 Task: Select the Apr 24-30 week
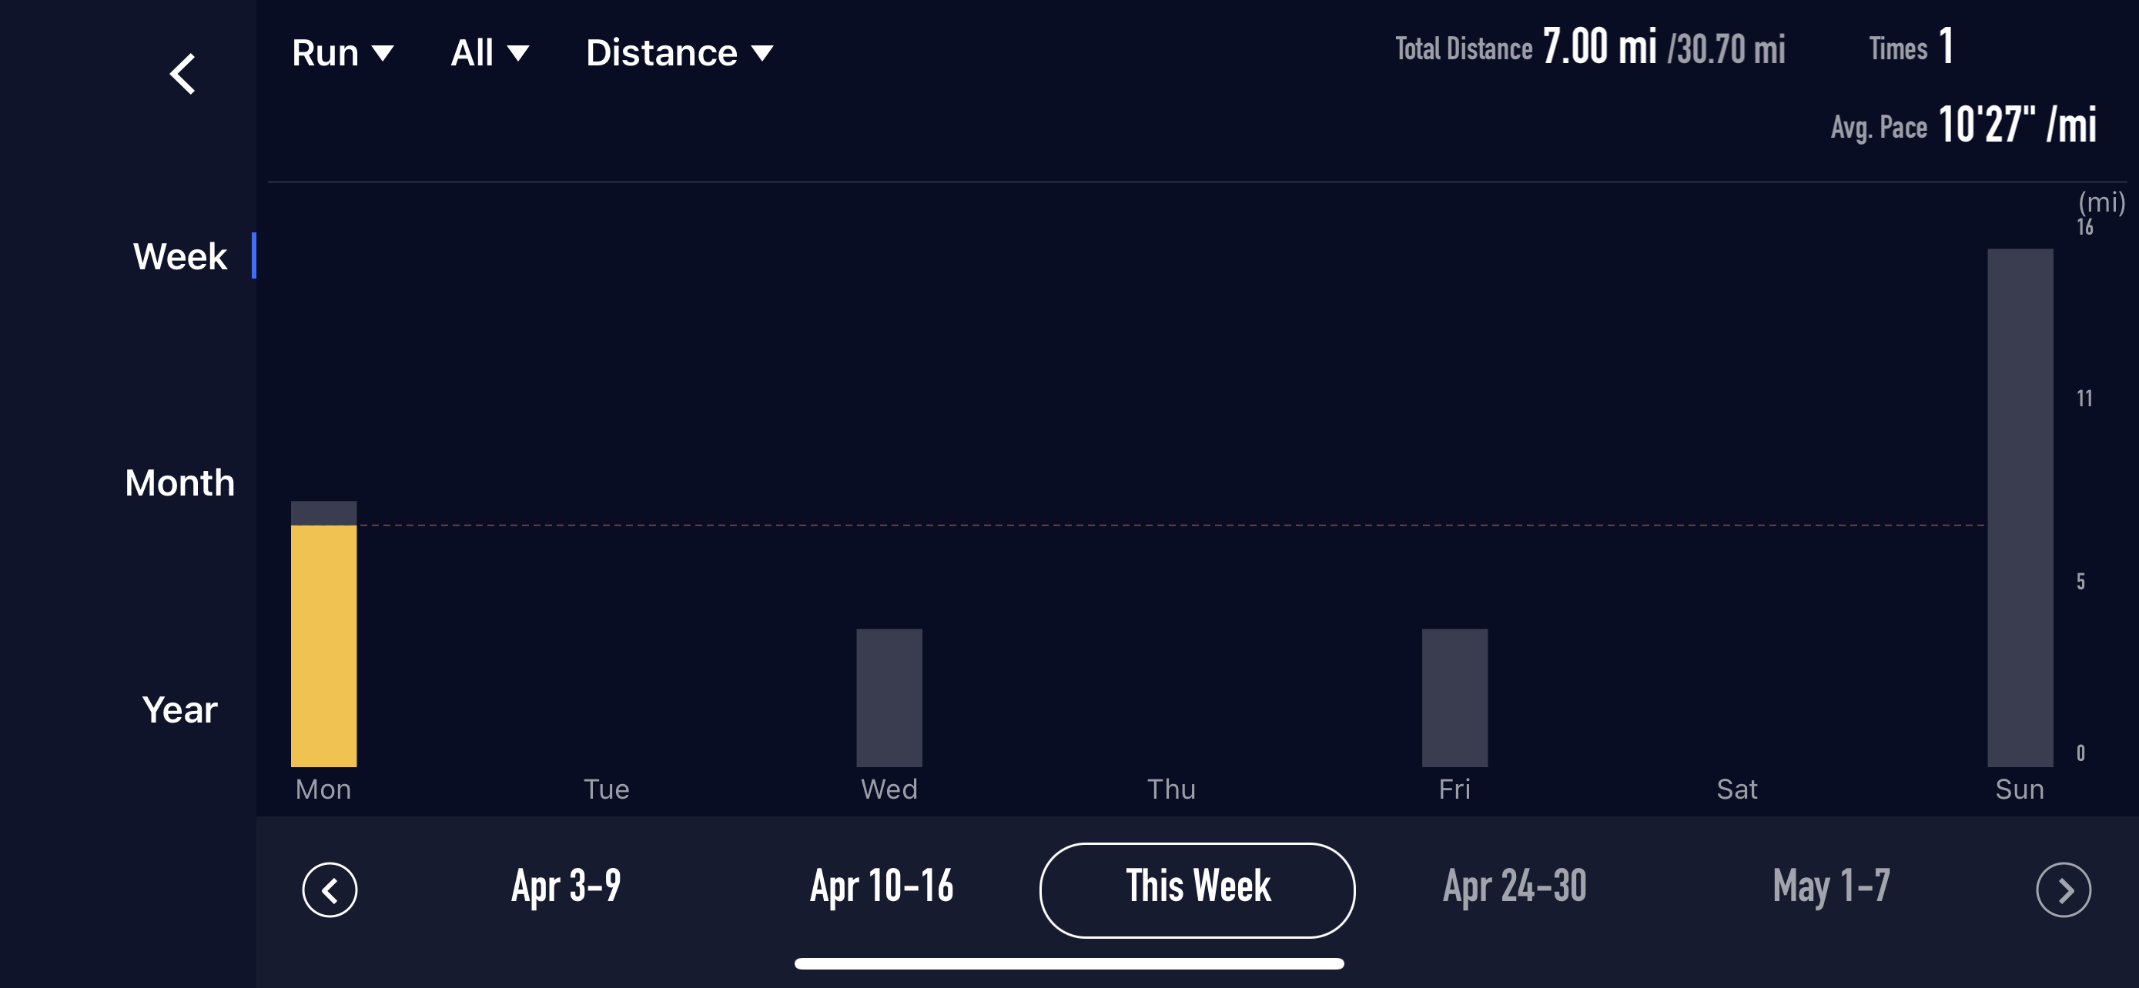(x=1515, y=886)
